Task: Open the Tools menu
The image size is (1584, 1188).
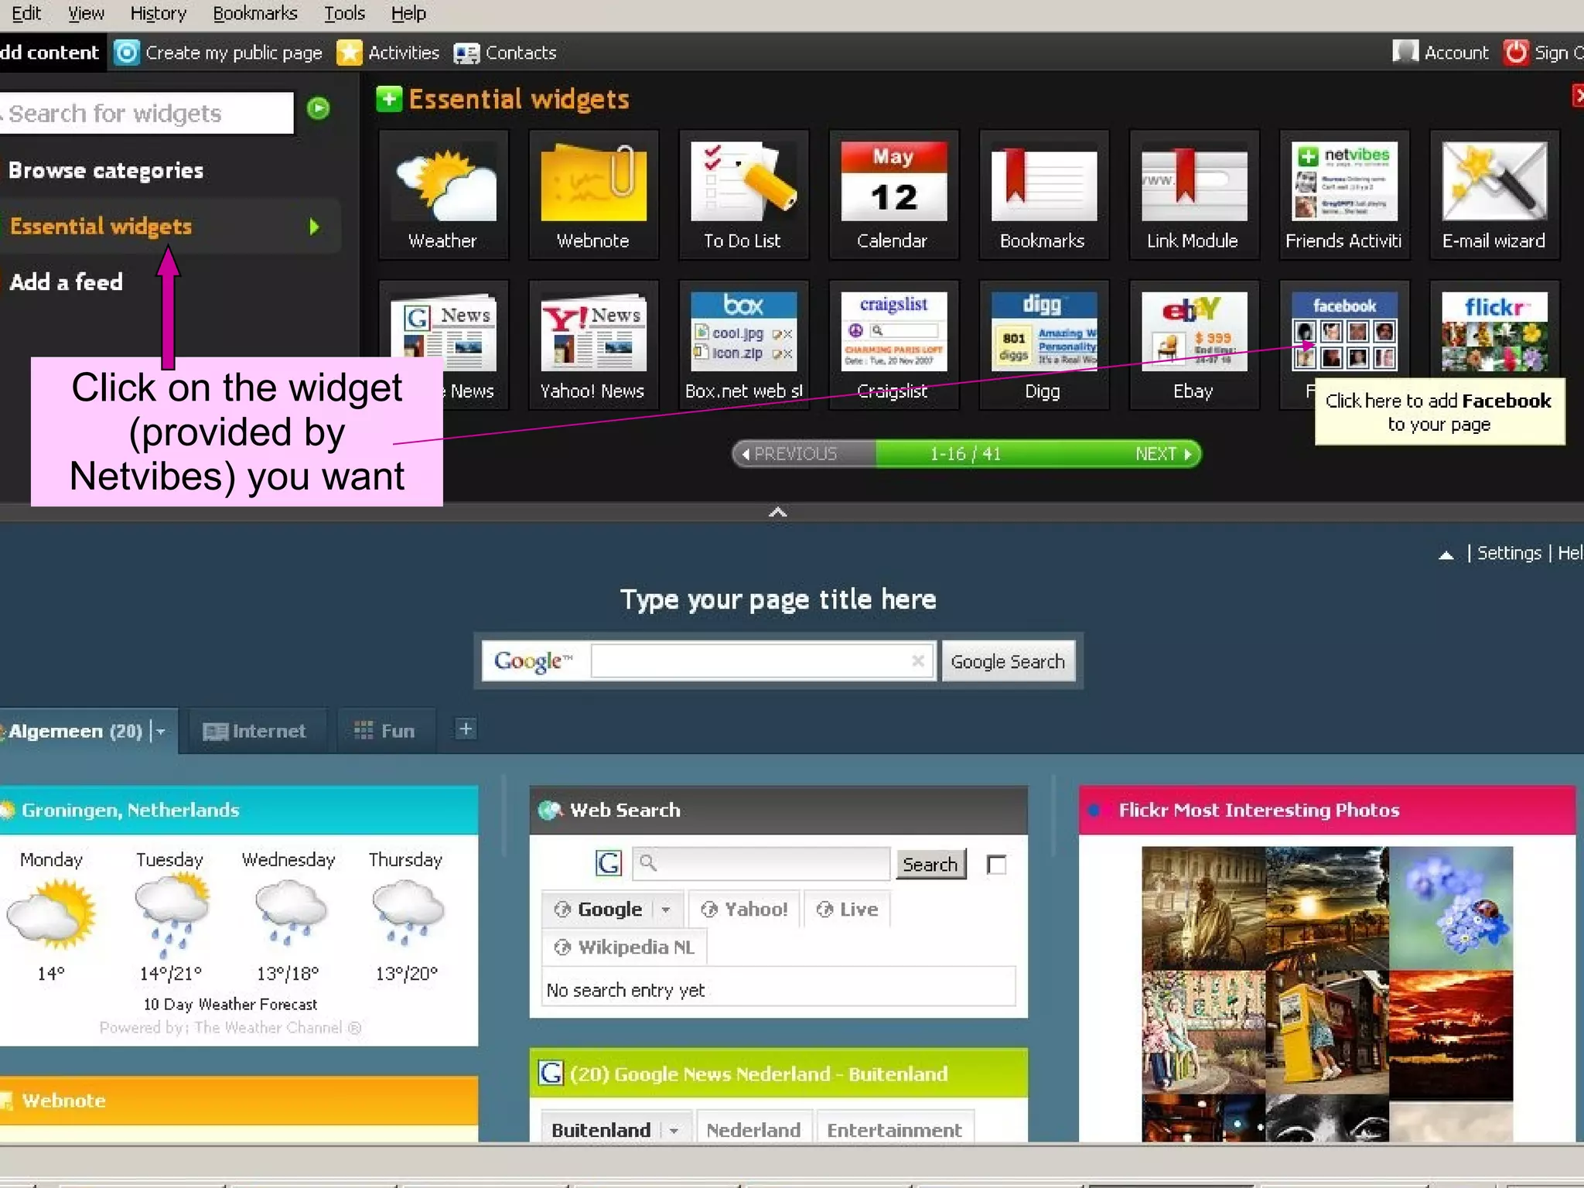Action: click(344, 13)
